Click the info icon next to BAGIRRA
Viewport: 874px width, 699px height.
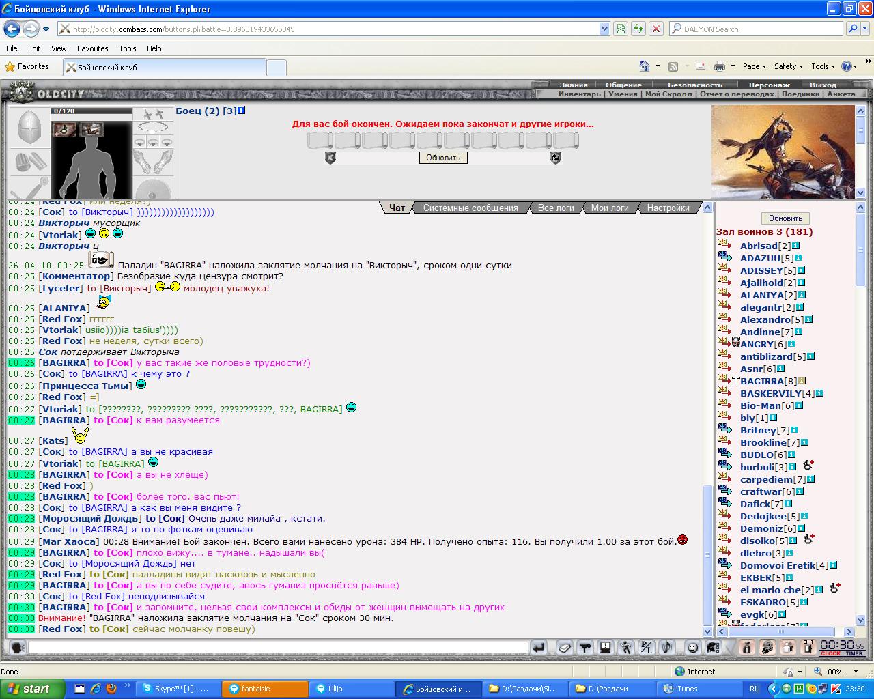(x=802, y=381)
